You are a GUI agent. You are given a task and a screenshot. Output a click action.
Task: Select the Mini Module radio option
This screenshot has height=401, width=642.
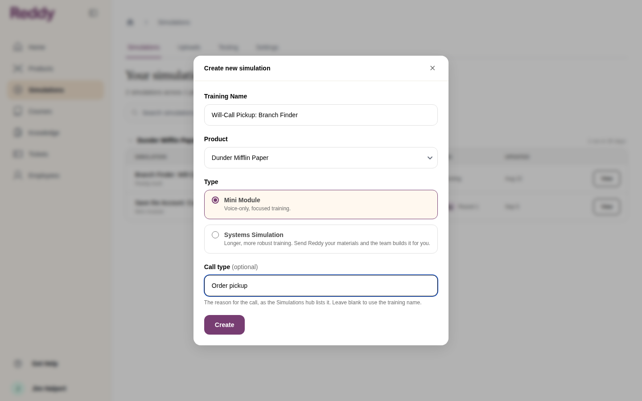(x=215, y=200)
